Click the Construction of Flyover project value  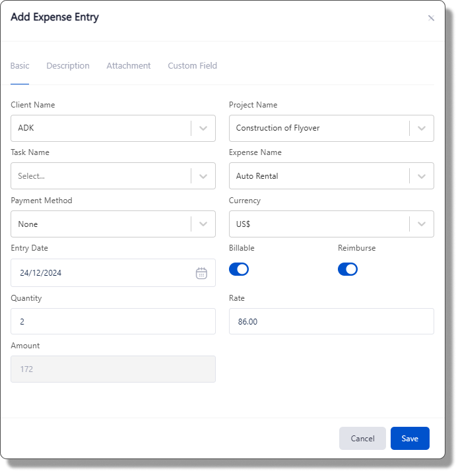[278, 128]
